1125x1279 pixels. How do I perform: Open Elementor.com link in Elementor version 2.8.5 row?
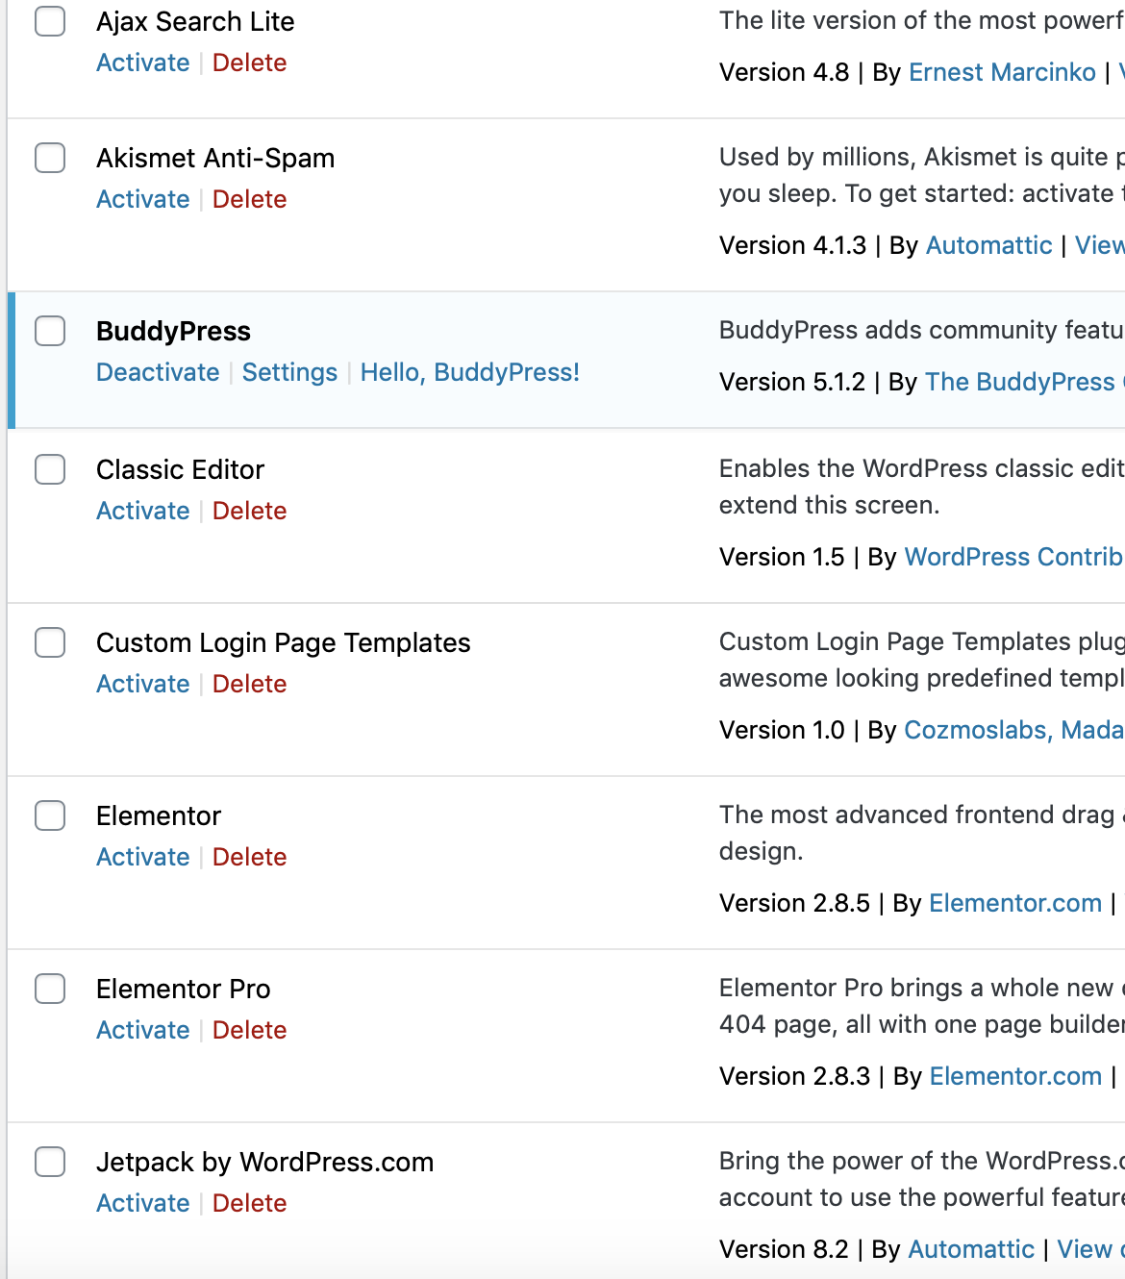tap(1015, 903)
